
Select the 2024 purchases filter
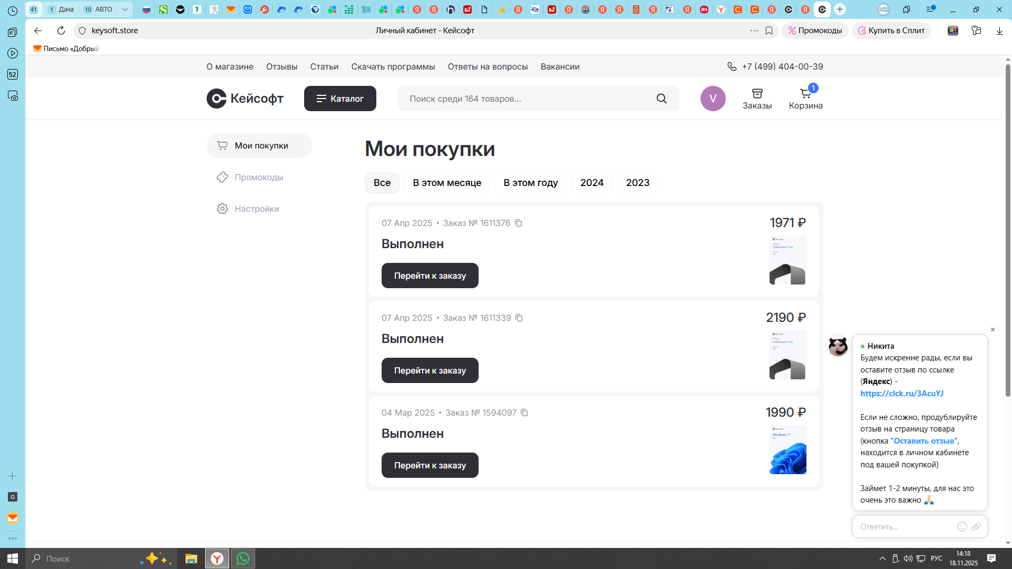(x=591, y=183)
